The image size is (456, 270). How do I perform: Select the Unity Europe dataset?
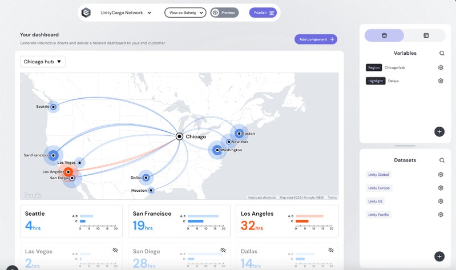point(378,188)
